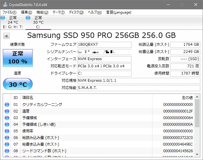Click the status icon for ID 05 row
Viewport: 203px width, 160px height.
click(x=7, y=131)
